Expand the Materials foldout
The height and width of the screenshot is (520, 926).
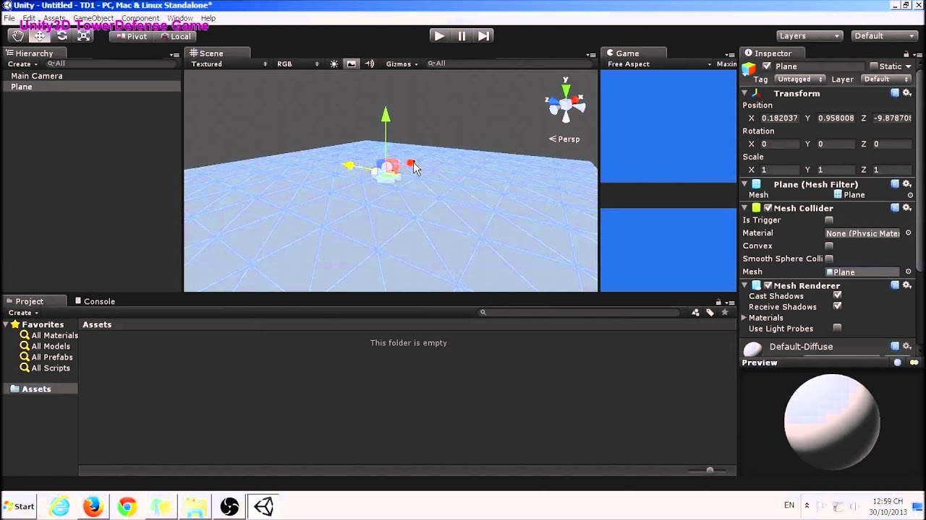pyautogui.click(x=744, y=318)
